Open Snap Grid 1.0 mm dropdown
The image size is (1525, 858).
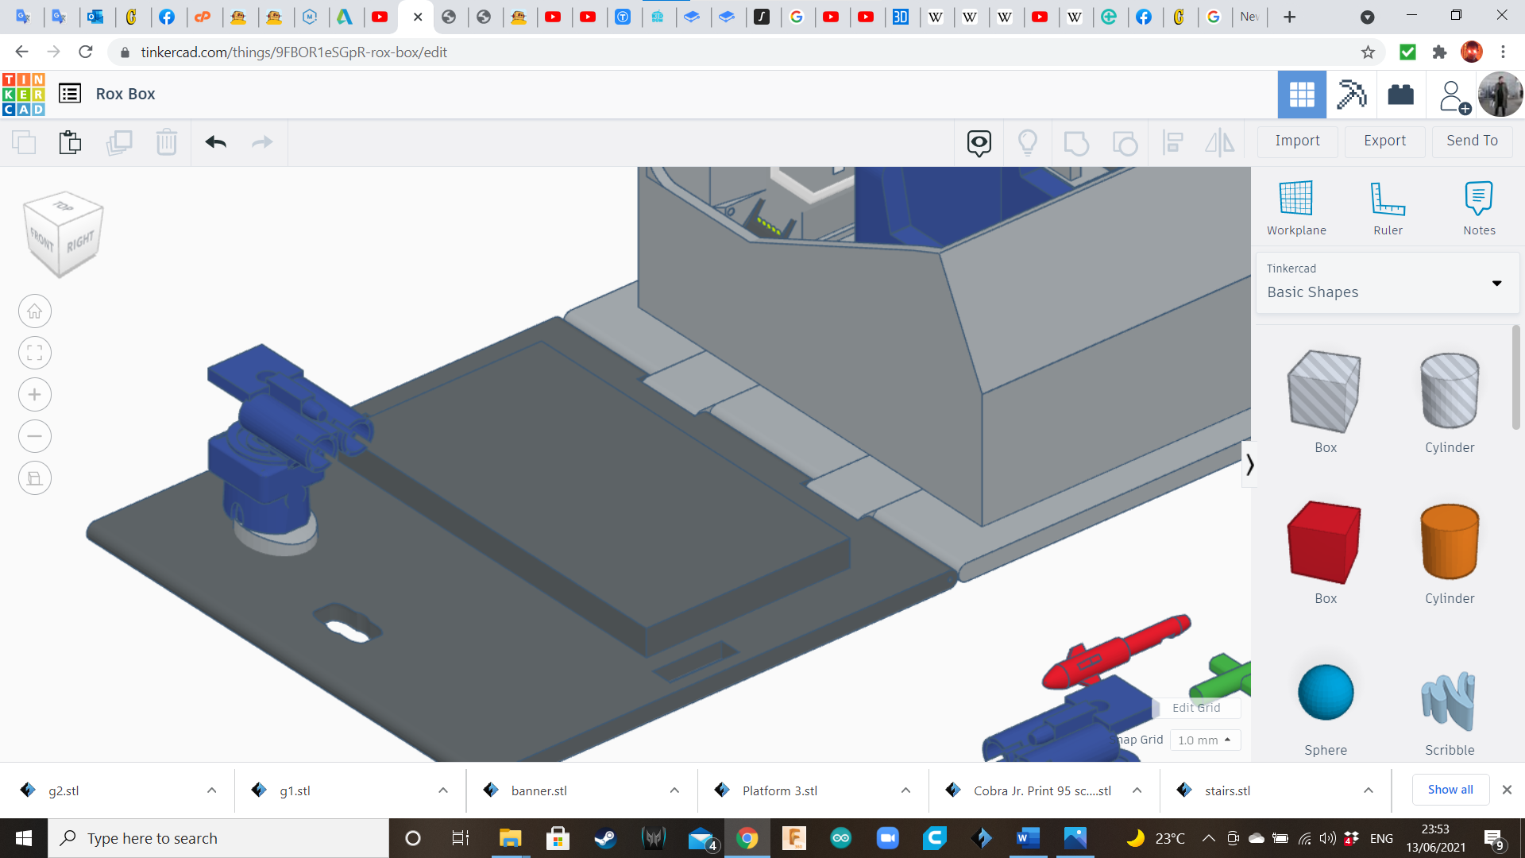pos(1204,740)
